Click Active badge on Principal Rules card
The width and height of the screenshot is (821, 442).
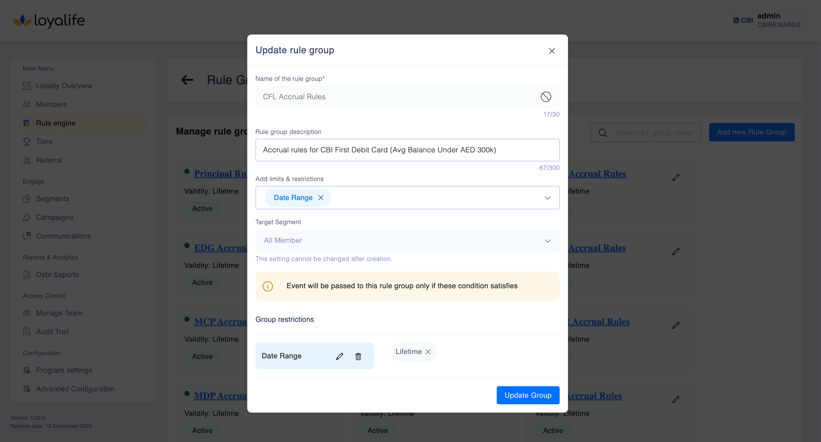[202, 208]
